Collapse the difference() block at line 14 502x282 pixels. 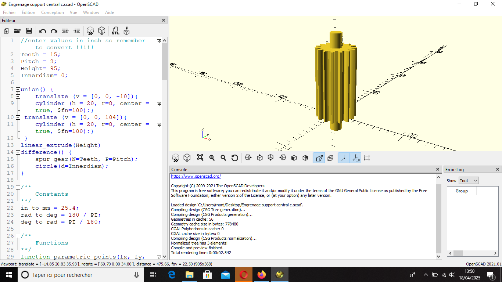pos(17,152)
